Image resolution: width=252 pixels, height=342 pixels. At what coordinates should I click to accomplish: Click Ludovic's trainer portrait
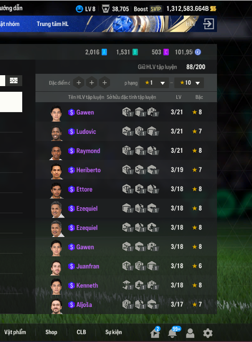click(57, 132)
